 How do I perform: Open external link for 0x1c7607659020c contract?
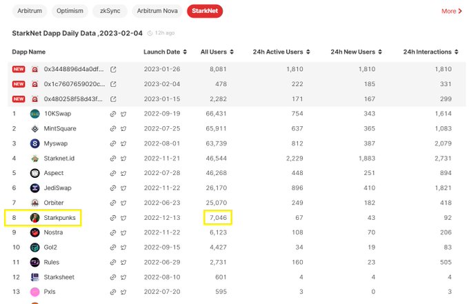click(x=113, y=84)
